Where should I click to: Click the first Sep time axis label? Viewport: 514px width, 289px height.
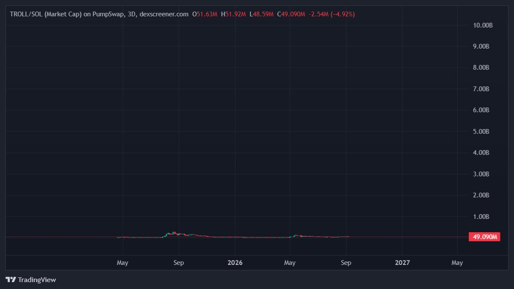tap(179, 263)
